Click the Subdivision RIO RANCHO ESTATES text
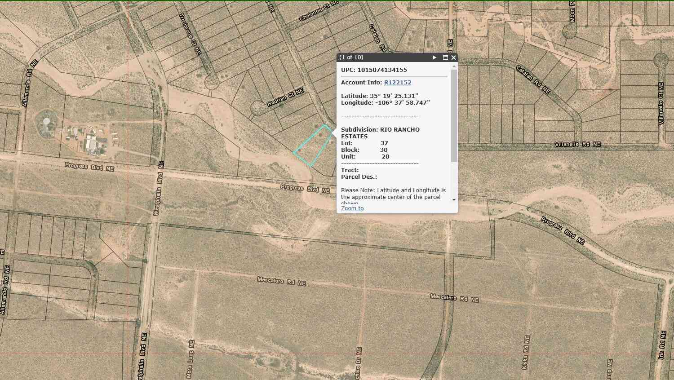This screenshot has width=674, height=380. click(380, 133)
